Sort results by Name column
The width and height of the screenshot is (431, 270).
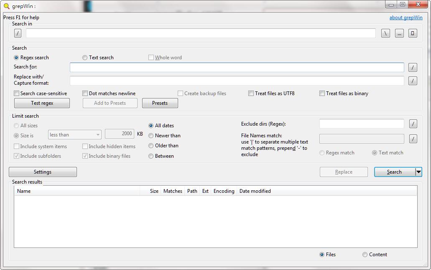point(77,191)
